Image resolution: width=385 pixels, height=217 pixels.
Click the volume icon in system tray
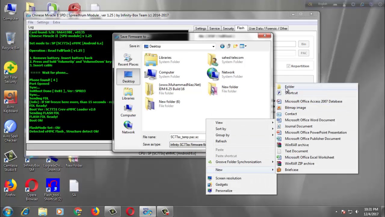[x=357, y=212]
